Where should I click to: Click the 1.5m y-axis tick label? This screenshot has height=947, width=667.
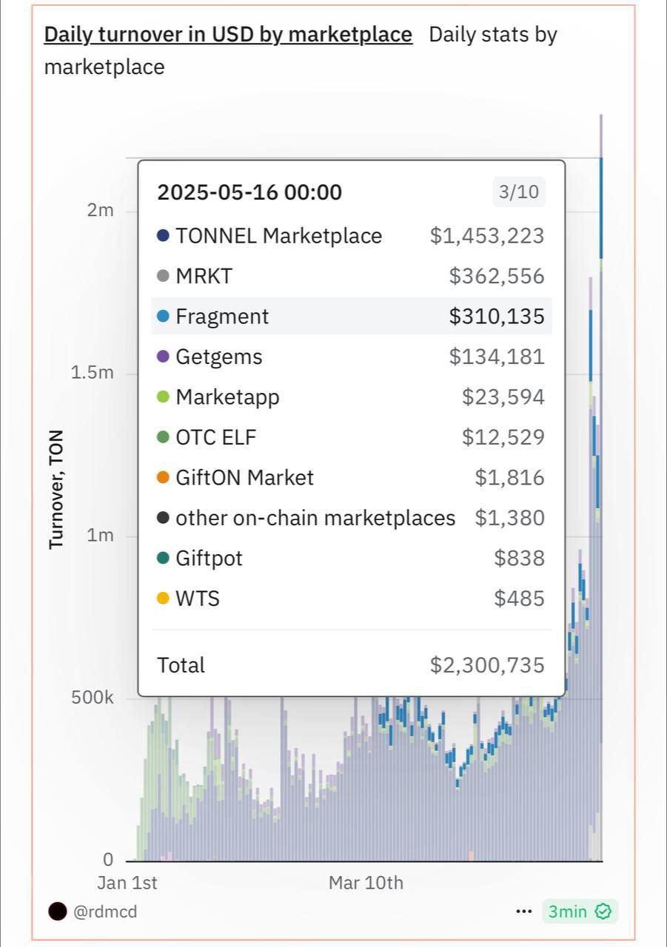click(93, 373)
